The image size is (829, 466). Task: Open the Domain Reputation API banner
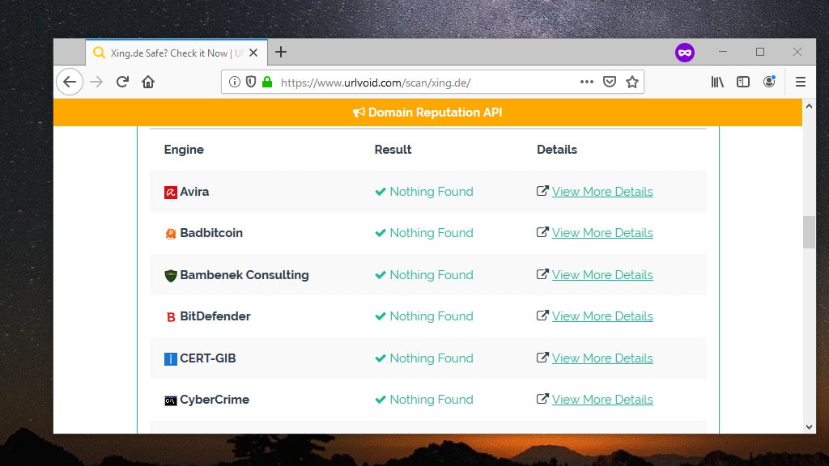click(427, 112)
